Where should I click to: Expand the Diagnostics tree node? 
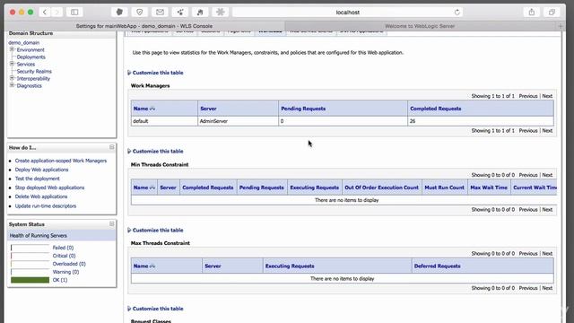12,85
